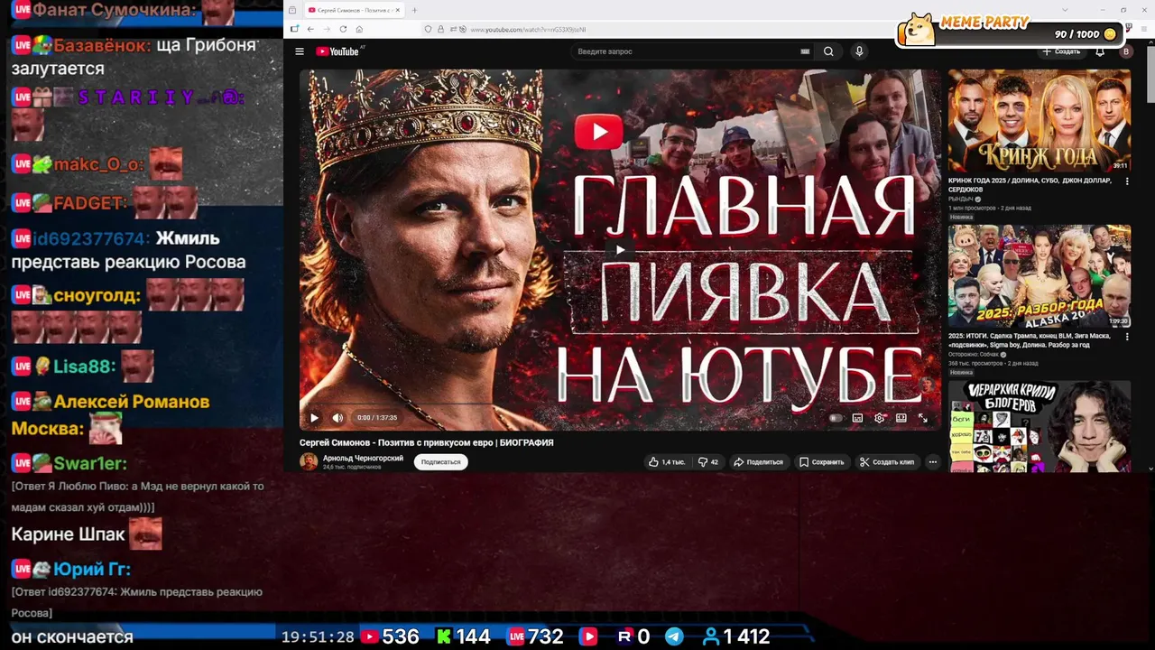Click 2025: ИТОГИ. Сделка Трампа video title
Screen dimensions: 1155x650
pyautogui.click(x=1030, y=340)
